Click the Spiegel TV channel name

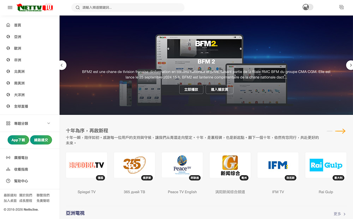click(86, 192)
